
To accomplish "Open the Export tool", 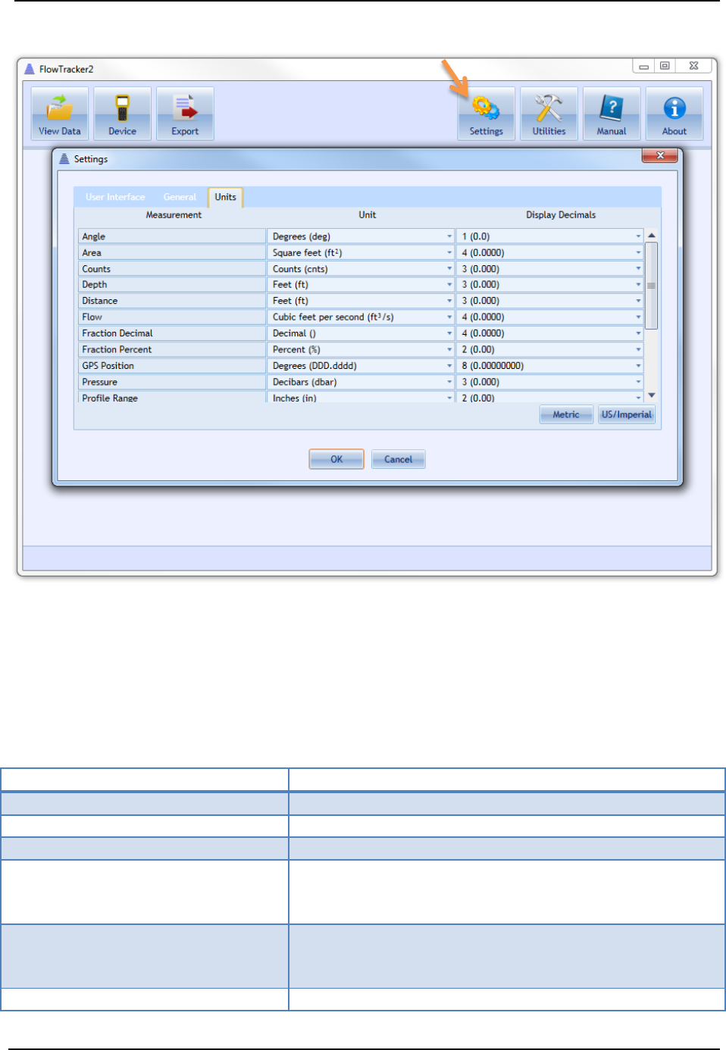I will pos(185,114).
